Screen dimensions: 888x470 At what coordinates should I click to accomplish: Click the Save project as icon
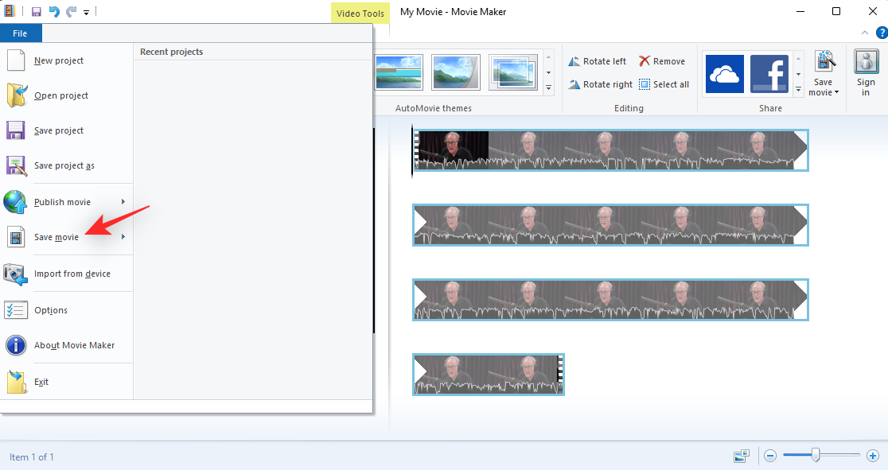coord(17,166)
